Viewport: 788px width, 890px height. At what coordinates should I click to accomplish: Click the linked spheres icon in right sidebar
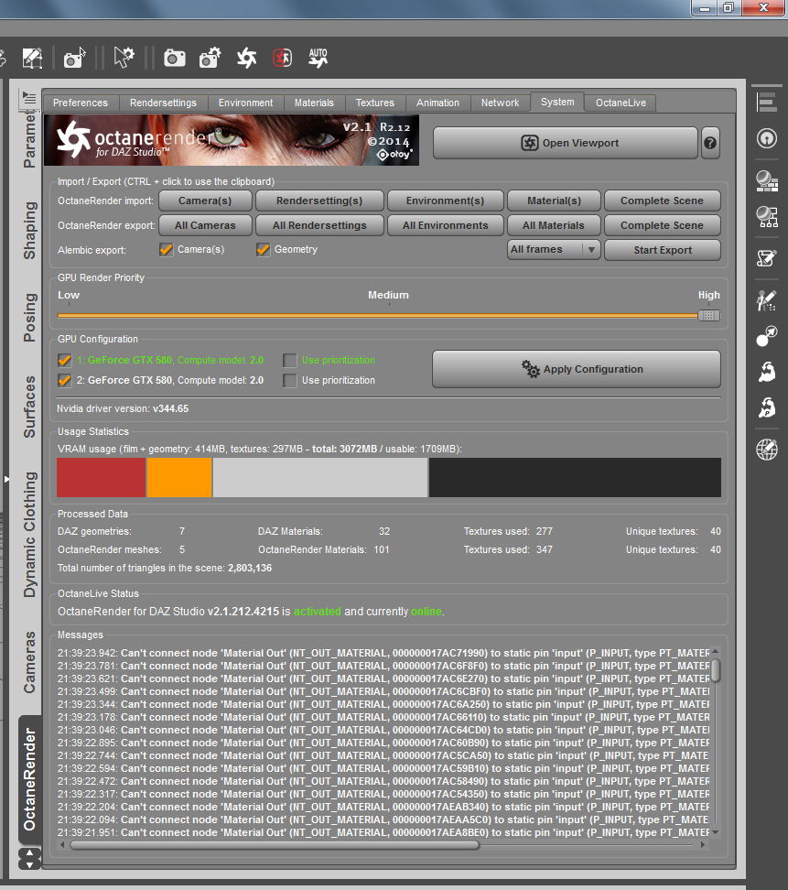[766, 335]
